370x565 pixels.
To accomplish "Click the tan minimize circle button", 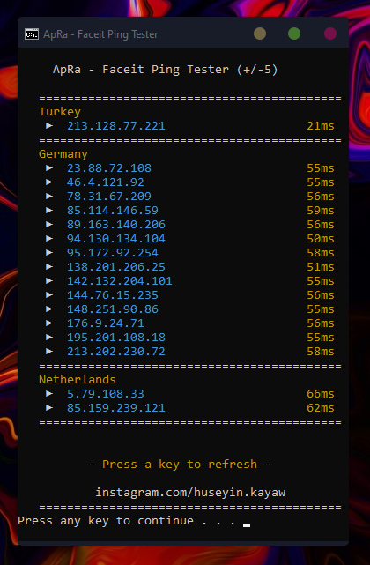I will [260, 33].
